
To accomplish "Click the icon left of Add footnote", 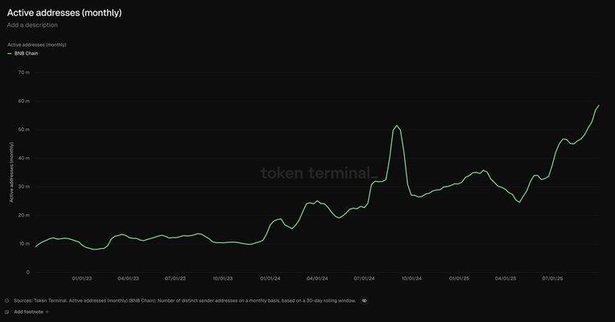I will [x=7, y=311].
